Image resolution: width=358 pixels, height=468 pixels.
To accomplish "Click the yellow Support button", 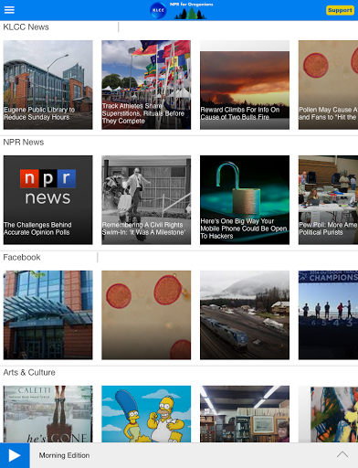I will 340,10.
